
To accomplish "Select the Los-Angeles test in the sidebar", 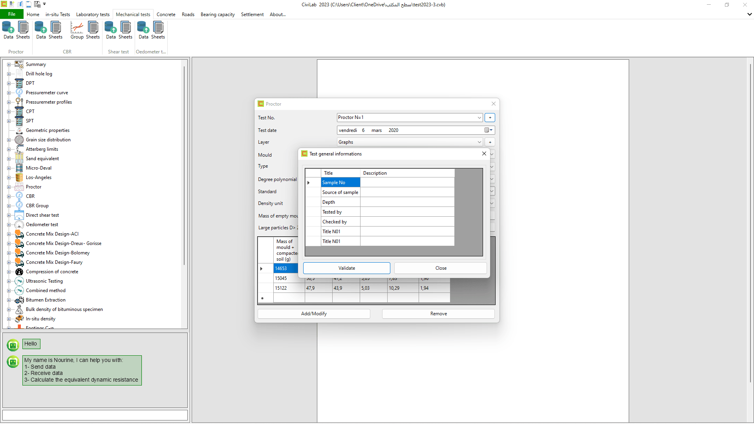I will coord(39,177).
